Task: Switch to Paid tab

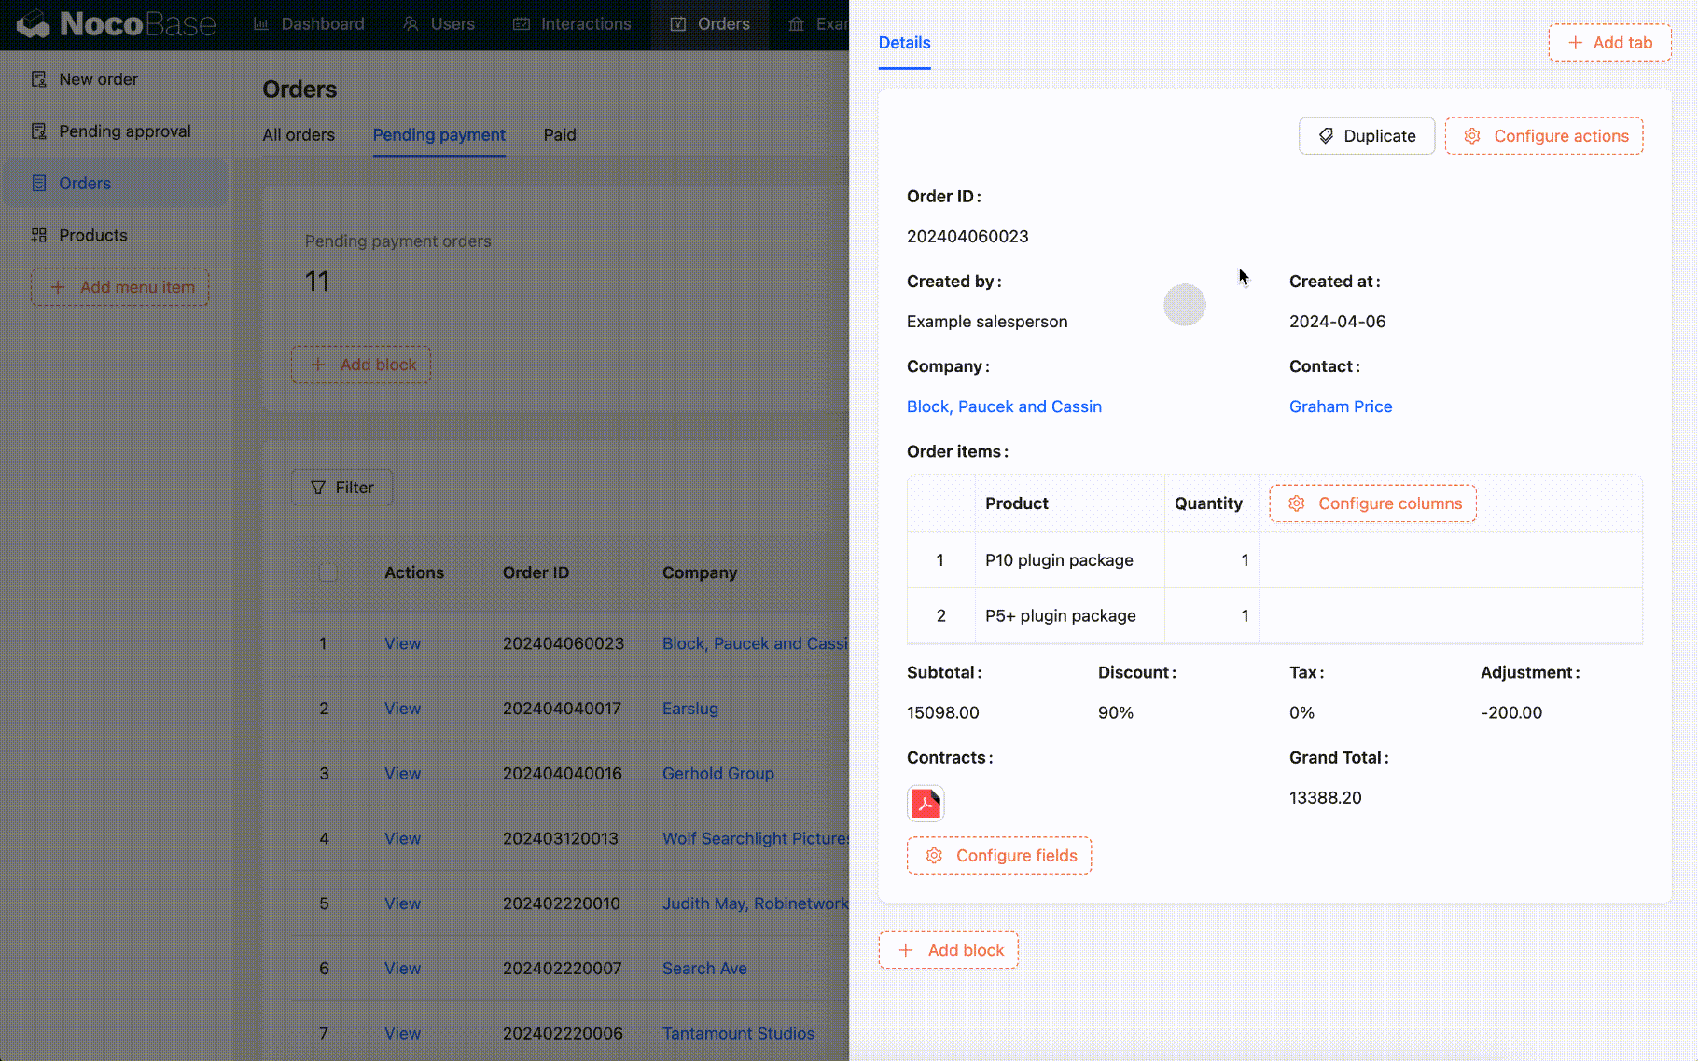Action: click(x=560, y=135)
